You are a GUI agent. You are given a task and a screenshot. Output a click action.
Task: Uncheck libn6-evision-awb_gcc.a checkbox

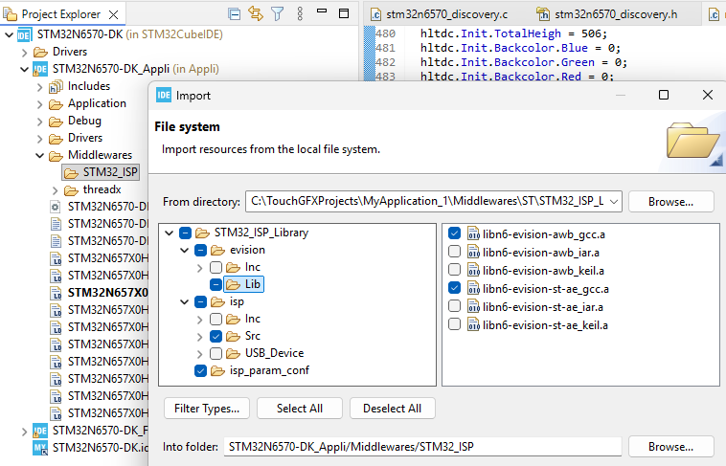(x=455, y=233)
